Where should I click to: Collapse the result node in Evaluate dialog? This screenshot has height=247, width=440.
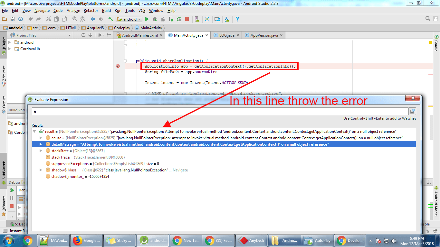click(34, 132)
